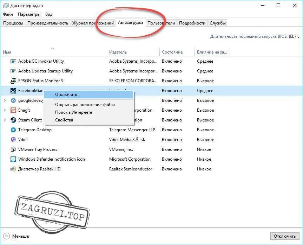Sort by the Имя column header
Viewport: 303px width, 245px height.
click(x=53, y=52)
